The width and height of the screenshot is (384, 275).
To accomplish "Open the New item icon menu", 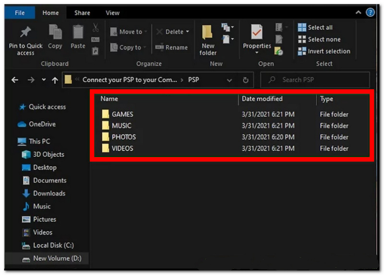I will (227, 27).
